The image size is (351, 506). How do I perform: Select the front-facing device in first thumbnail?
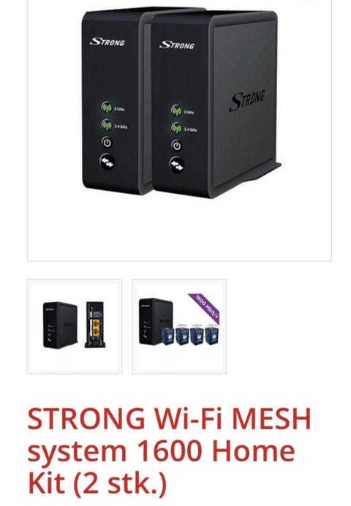click(x=60, y=325)
